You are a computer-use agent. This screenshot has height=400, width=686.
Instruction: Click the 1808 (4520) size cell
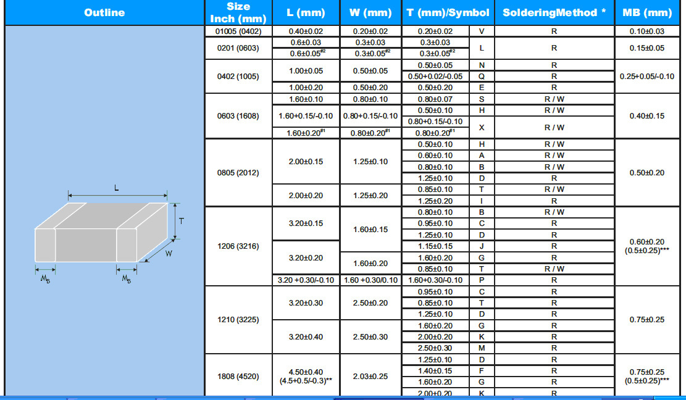point(238,377)
